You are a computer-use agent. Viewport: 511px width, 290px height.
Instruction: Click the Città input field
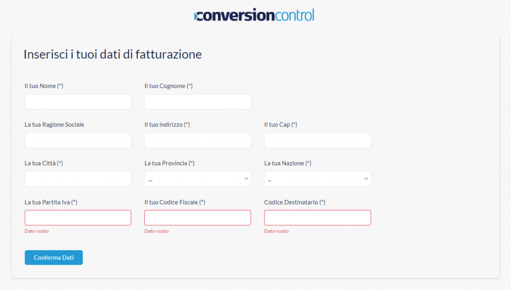pyautogui.click(x=78, y=179)
